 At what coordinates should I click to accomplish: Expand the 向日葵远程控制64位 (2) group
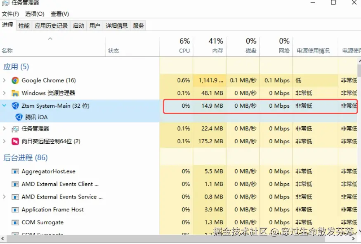[x=5, y=141]
